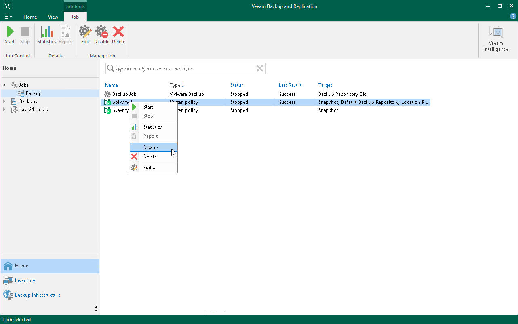
Task: Click Backup Repository Old target cell
Action: (343, 94)
